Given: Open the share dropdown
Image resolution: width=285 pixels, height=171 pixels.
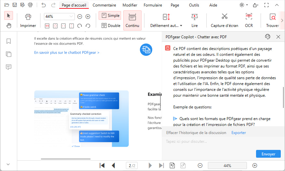Looking at the screenshot, I should (255, 5).
